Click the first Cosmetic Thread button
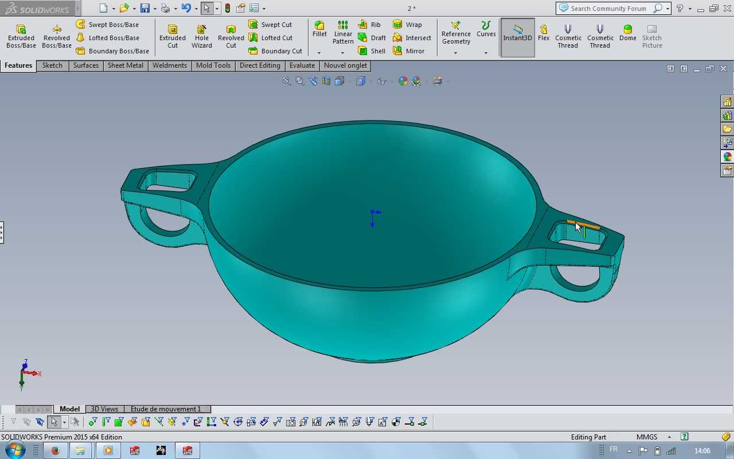The width and height of the screenshot is (734, 459). [568, 36]
